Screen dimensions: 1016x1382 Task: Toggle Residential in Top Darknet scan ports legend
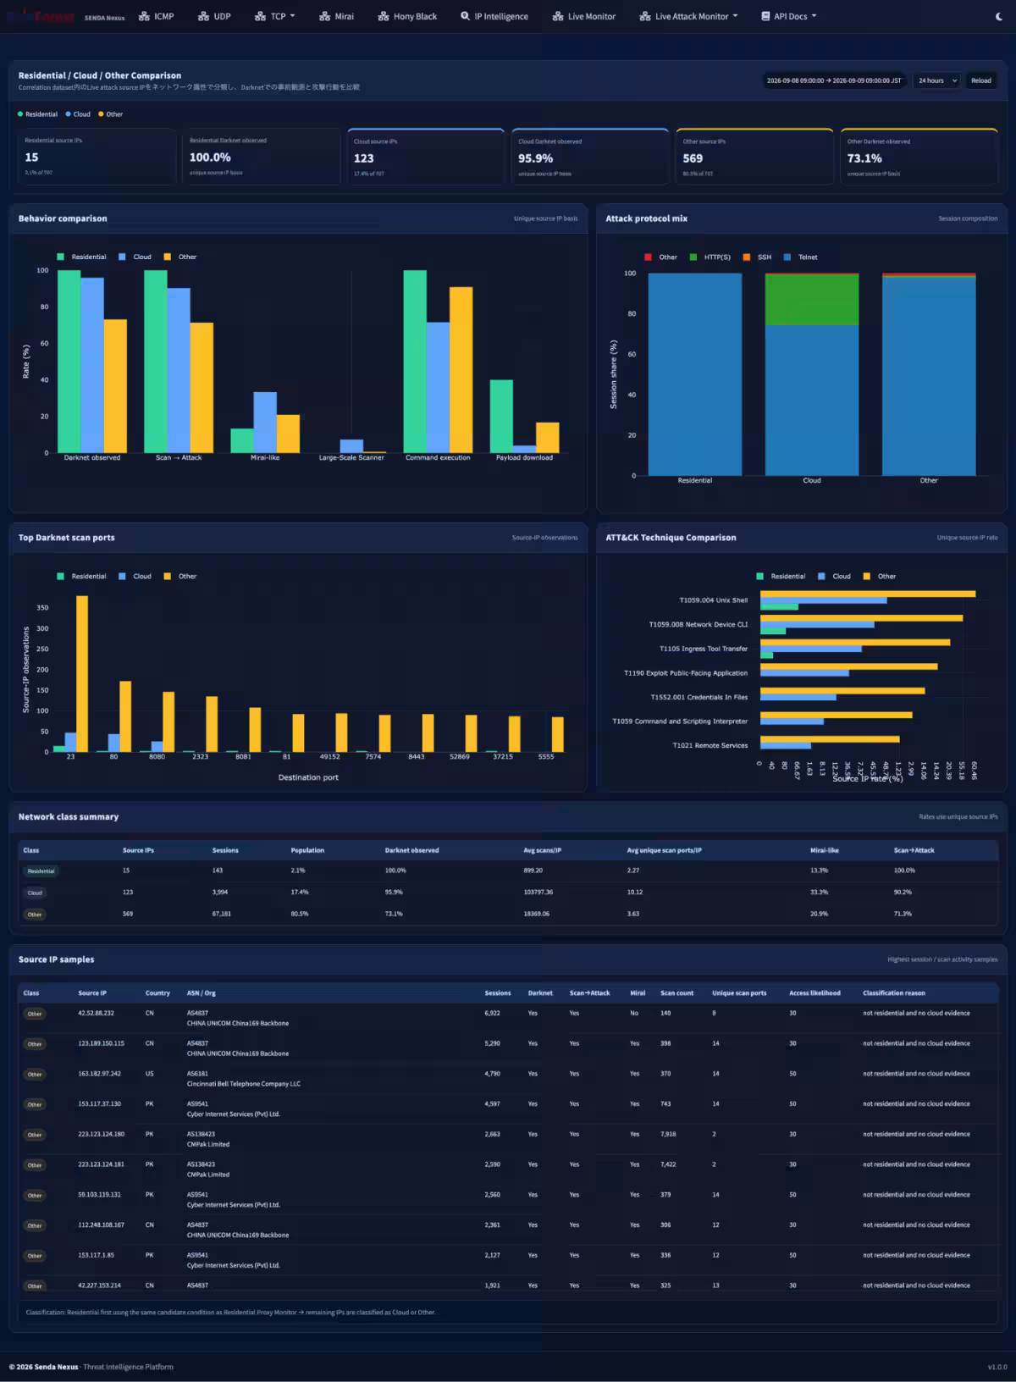pyautogui.click(x=82, y=576)
